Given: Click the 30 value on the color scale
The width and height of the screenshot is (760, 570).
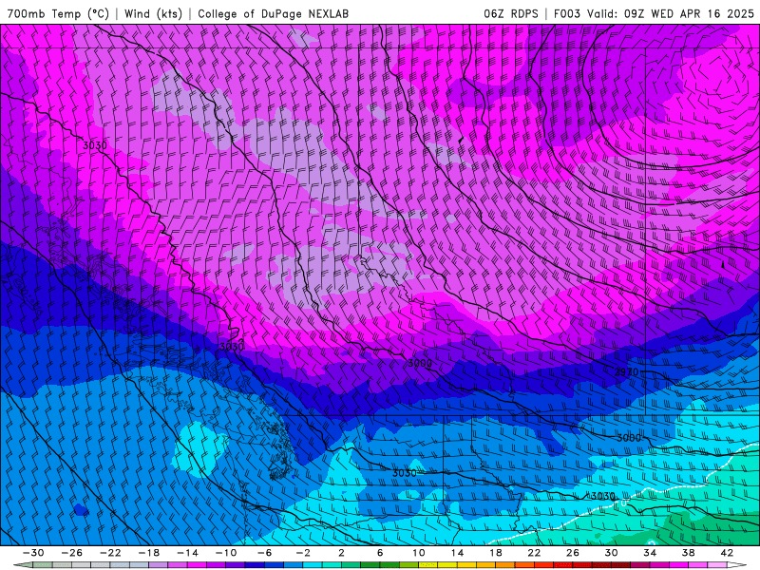Looking at the screenshot, I should [611, 553].
